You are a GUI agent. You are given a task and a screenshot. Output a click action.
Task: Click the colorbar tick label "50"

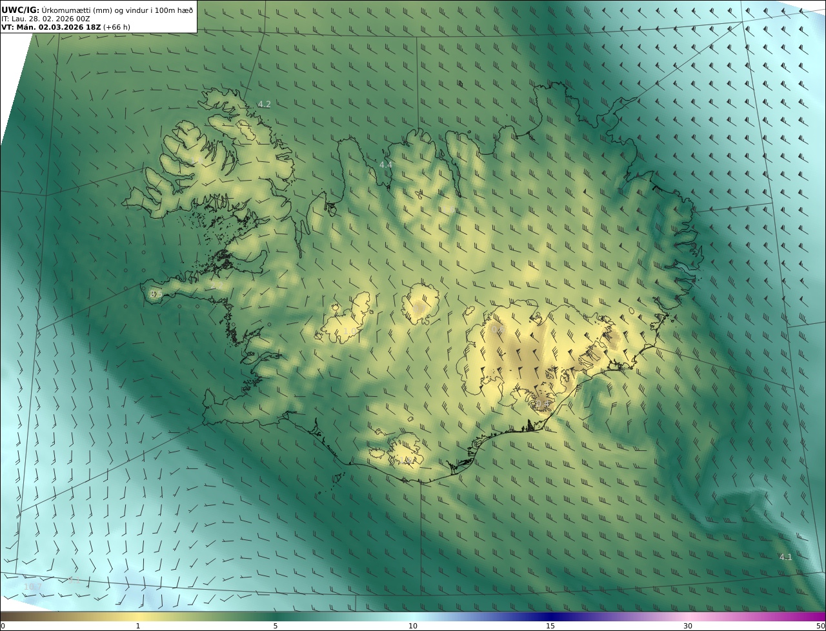click(x=820, y=626)
